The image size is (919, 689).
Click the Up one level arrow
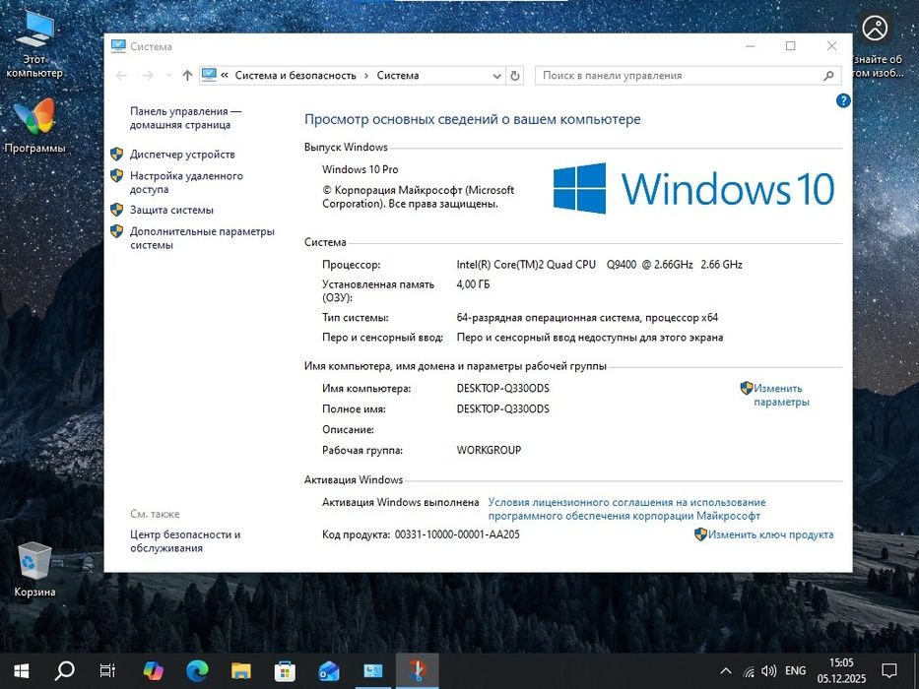click(187, 76)
